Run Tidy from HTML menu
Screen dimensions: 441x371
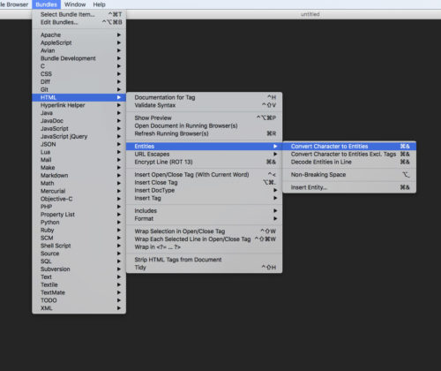pyautogui.click(x=204, y=268)
